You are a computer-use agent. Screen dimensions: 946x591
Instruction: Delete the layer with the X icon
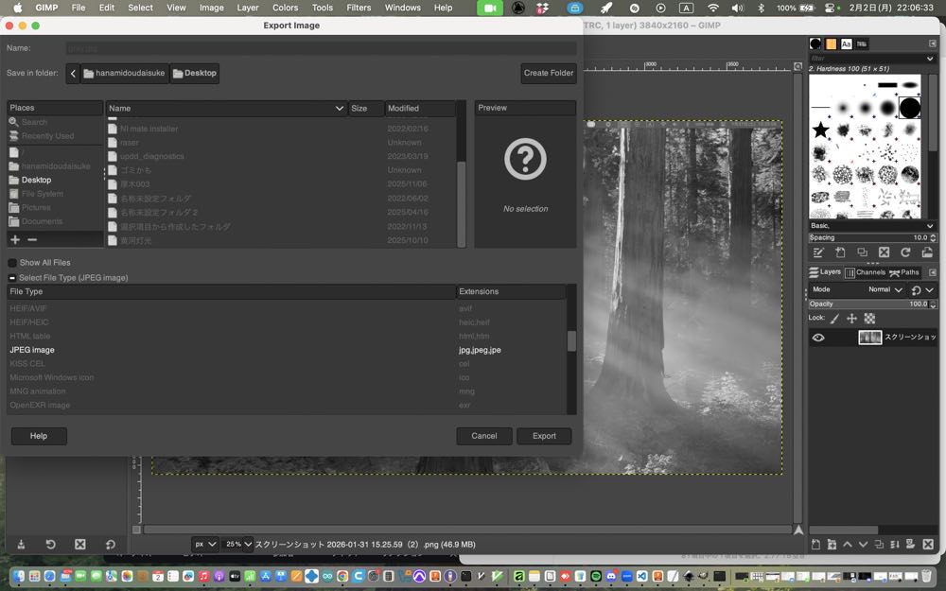(x=928, y=544)
